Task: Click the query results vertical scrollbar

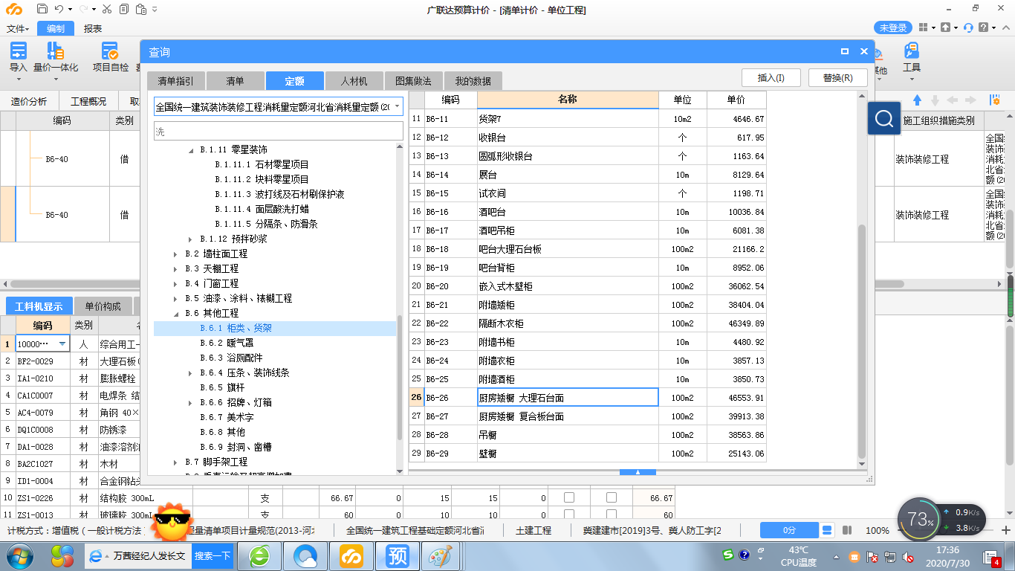Action: [862, 341]
